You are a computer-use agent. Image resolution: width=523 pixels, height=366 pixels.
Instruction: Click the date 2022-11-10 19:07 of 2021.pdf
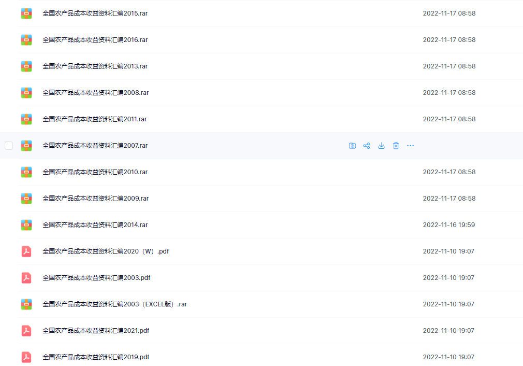click(x=448, y=331)
